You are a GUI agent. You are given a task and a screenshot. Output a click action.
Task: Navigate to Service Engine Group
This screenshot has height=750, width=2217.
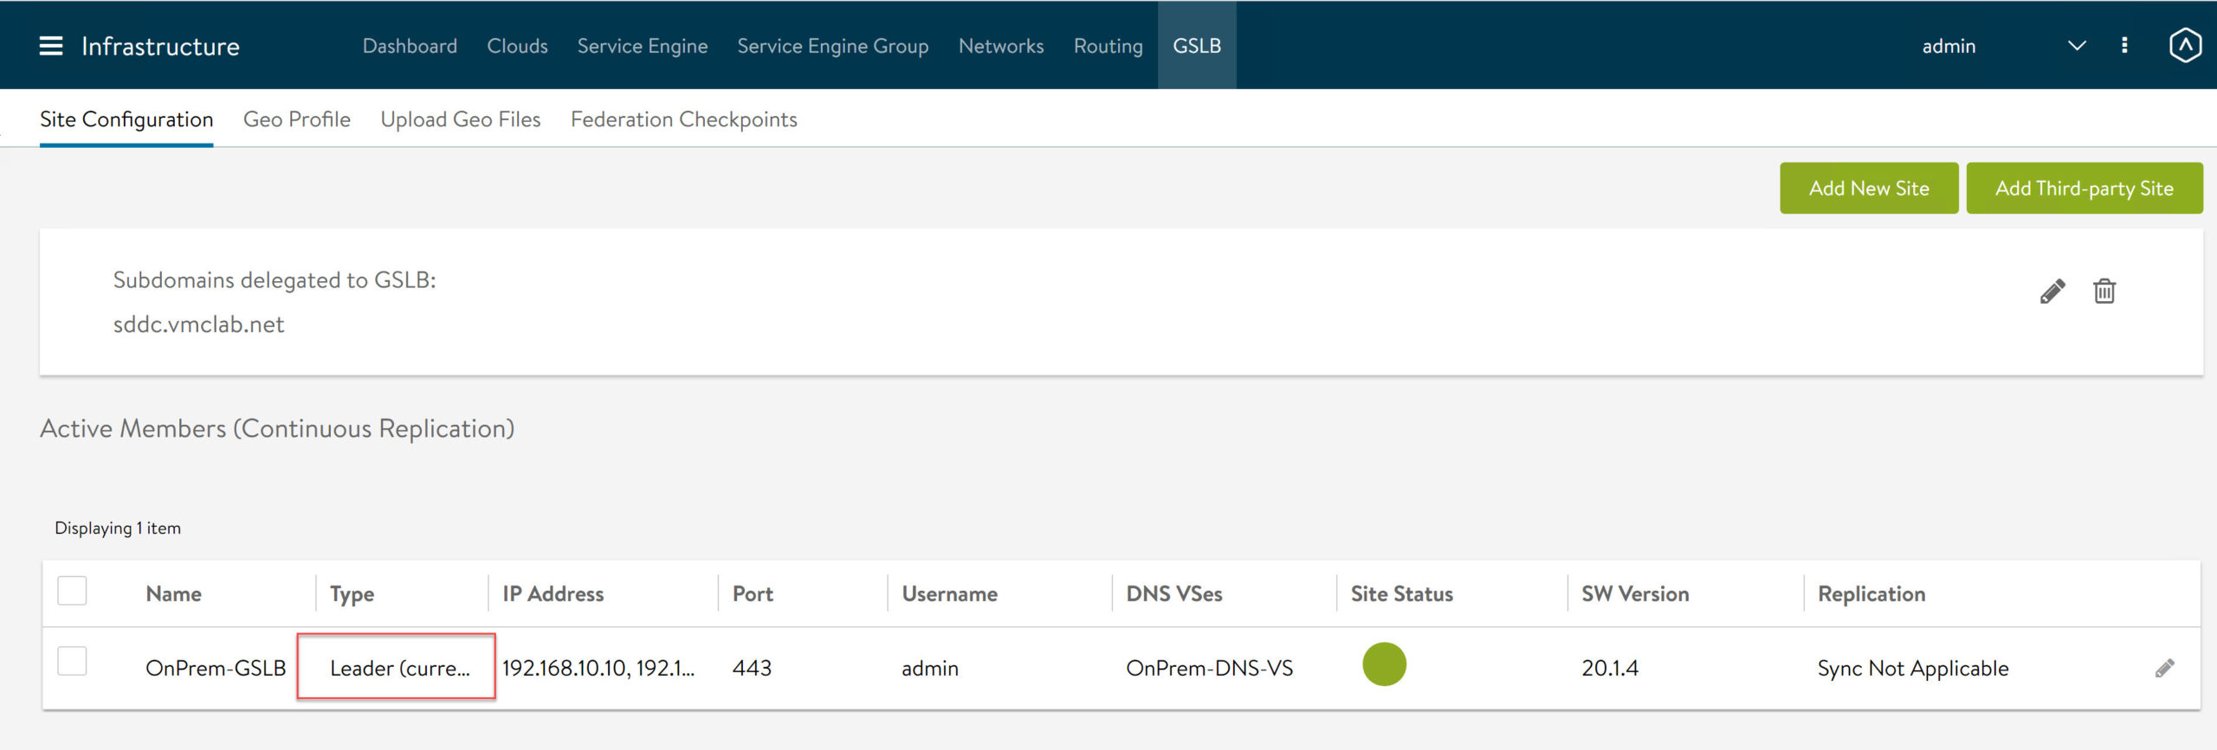[x=832, y=46]
